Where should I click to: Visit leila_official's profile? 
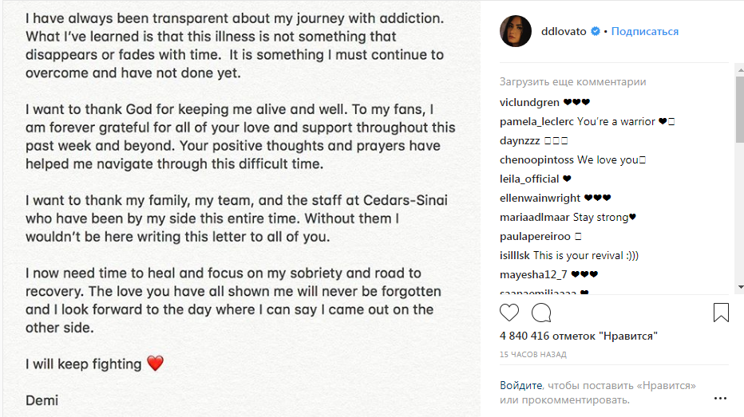coord(528,179)
